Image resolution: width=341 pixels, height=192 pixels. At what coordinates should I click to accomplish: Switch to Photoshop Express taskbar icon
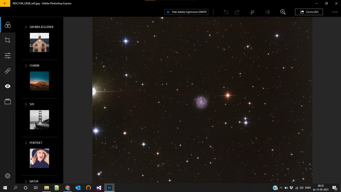pyautogui.click(x=109, y=188)
